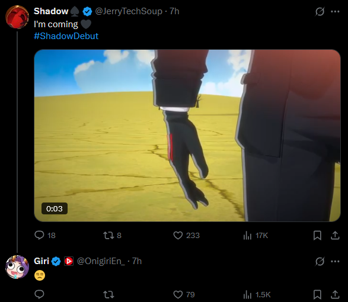Open Shadow's profile avatar
The height and width of the screenshot is (302, 348).
click(17, 17)
